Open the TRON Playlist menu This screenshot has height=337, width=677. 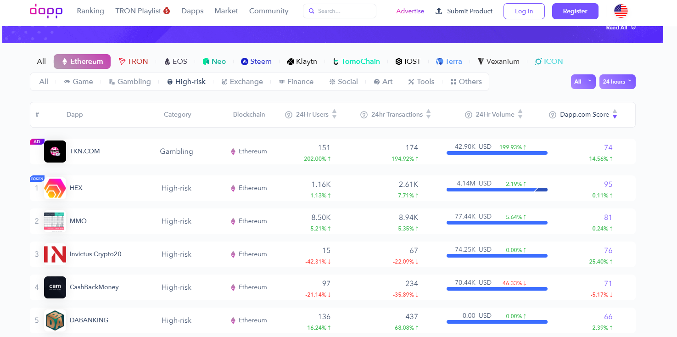[x=143, y=11]
